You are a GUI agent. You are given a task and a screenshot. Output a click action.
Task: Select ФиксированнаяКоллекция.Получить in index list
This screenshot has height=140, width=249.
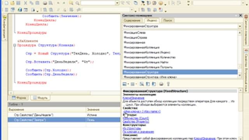coord(180,67)
